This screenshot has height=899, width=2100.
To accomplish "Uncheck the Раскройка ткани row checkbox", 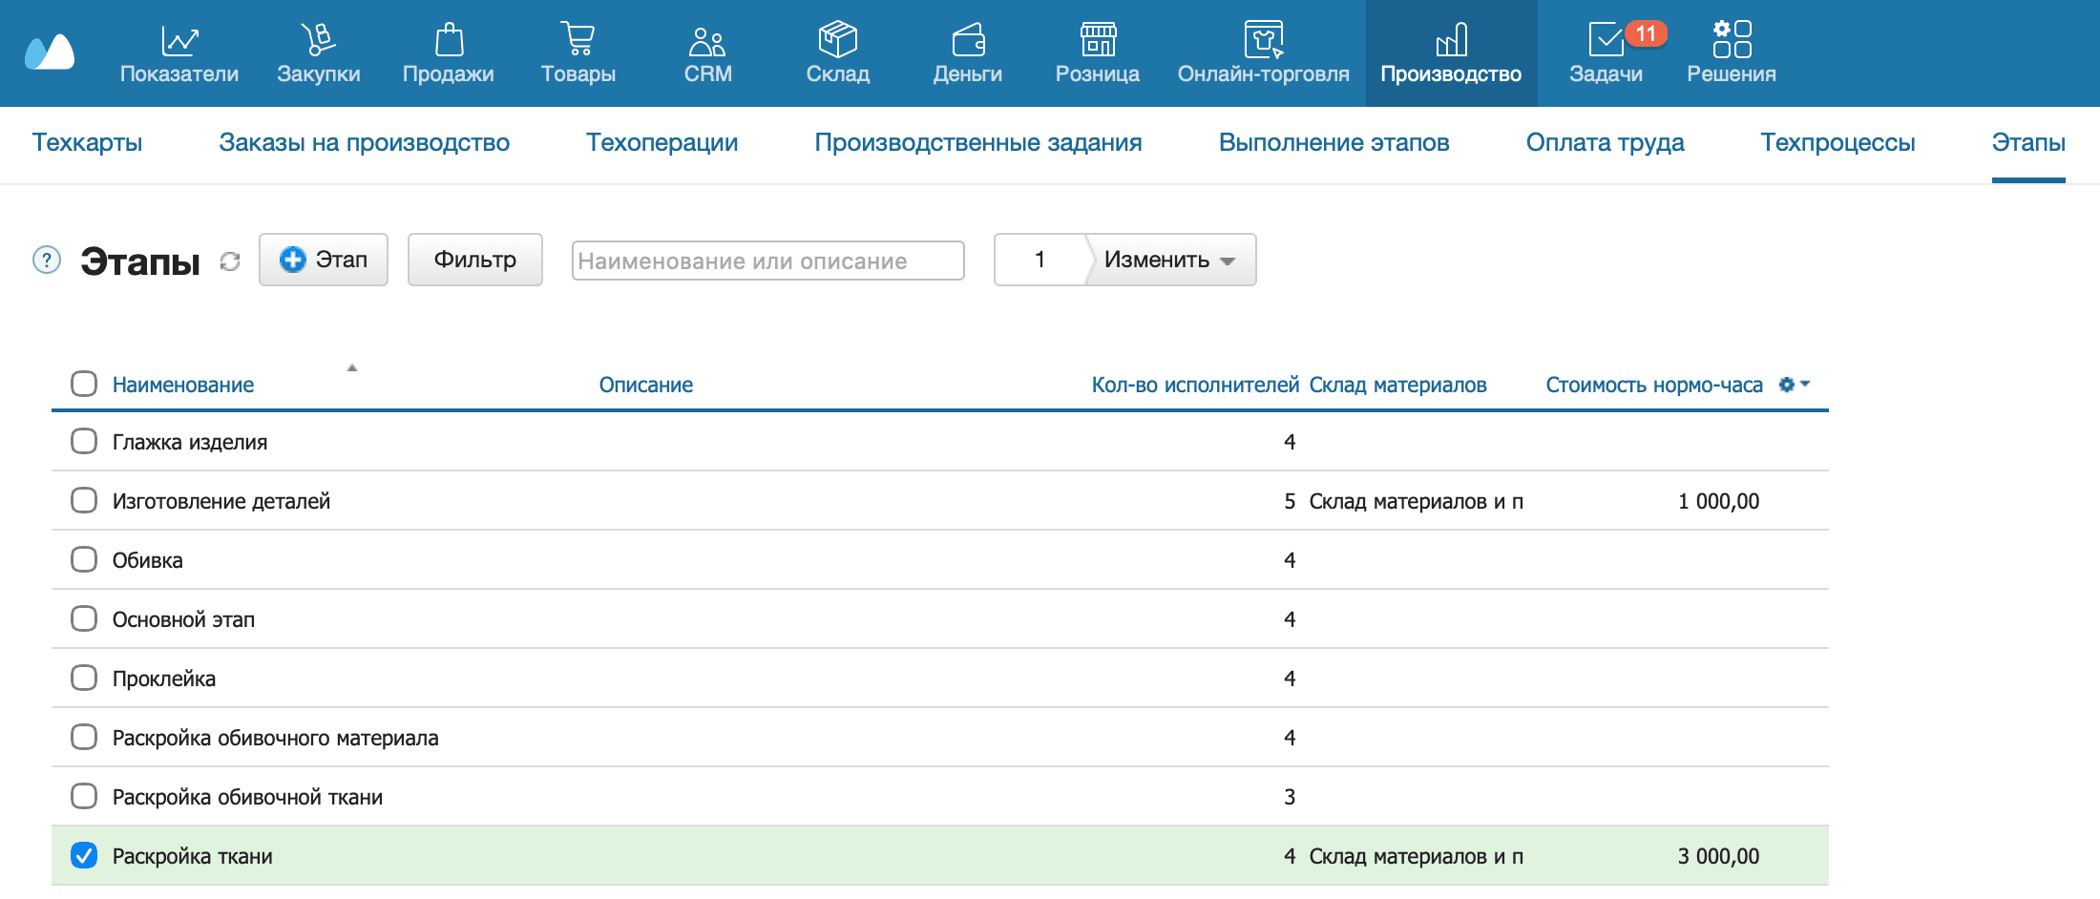I will [x=84, y=855].
